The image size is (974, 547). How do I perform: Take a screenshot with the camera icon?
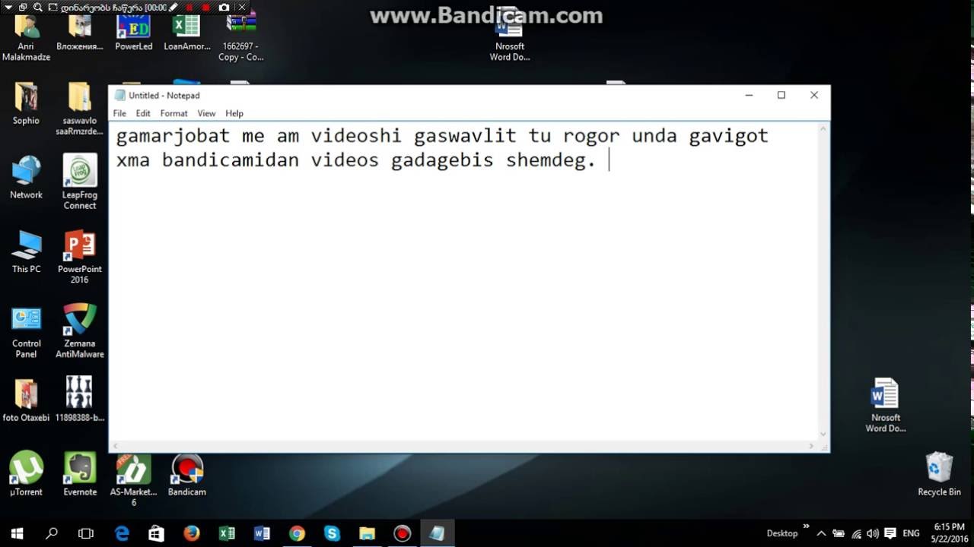point(224,7)
